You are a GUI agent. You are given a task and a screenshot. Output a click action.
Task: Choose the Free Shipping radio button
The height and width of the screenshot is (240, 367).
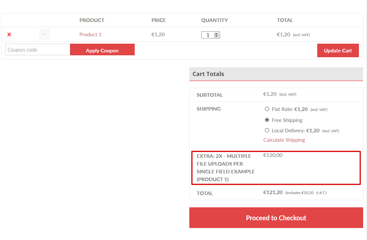[267, 120]
